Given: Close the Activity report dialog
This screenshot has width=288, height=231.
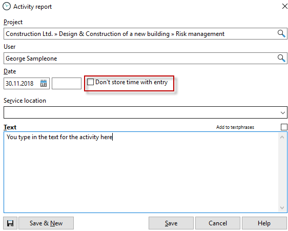Looking at the screenshot, I should [x=284, y=7].
